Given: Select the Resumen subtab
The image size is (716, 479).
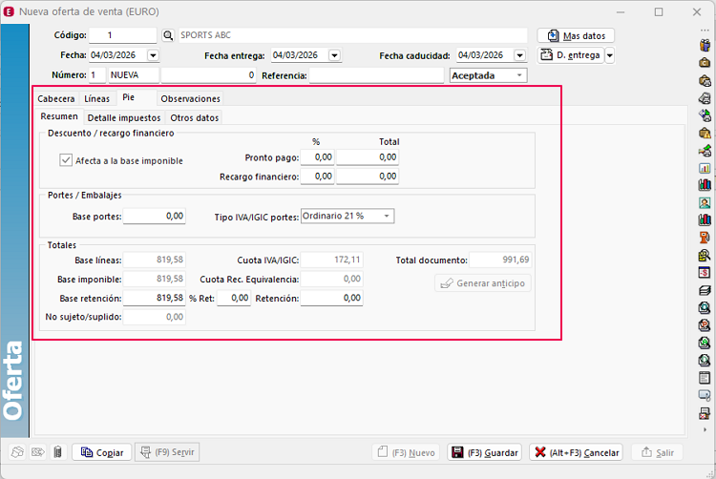Looking at the screenshot, I should [59, 116].
